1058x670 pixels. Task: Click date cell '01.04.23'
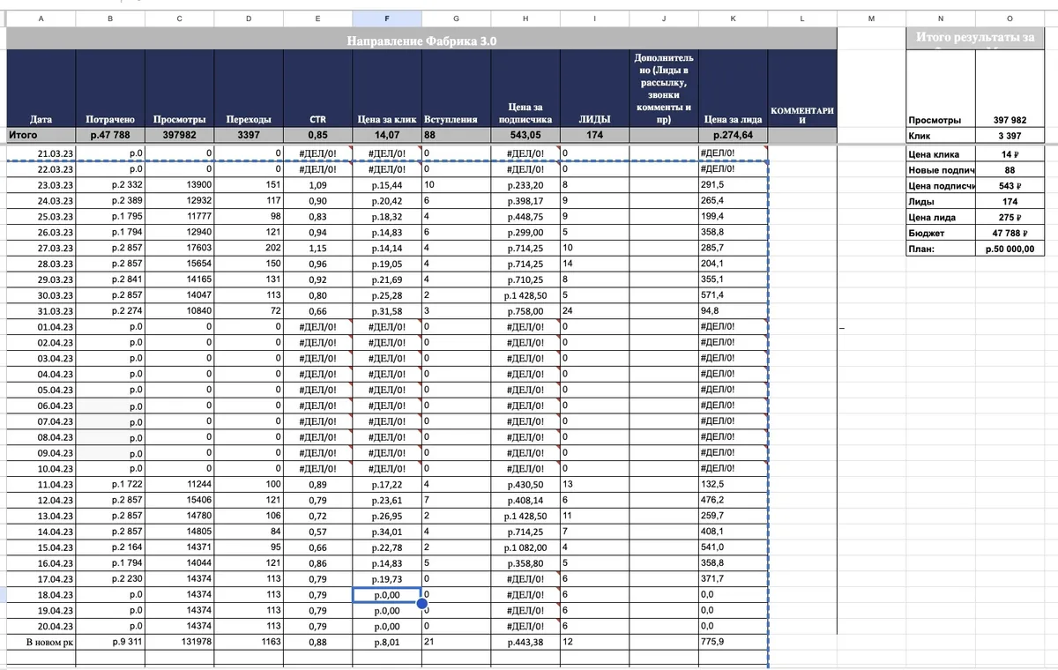[41, 327]
